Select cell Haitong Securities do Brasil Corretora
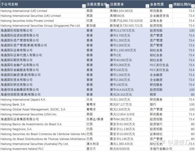This screenshot has width=195, height=151. 43,134
